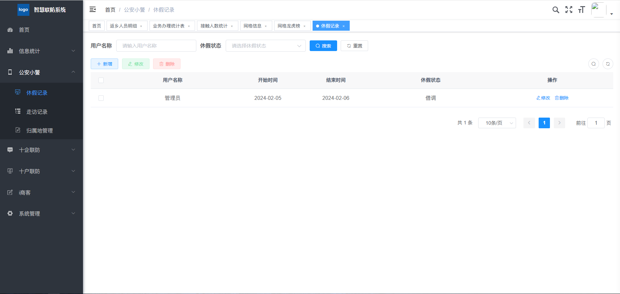Close 休假记录 tab
Viewport: 620px width, 294px height.
[x=344, y=26]
